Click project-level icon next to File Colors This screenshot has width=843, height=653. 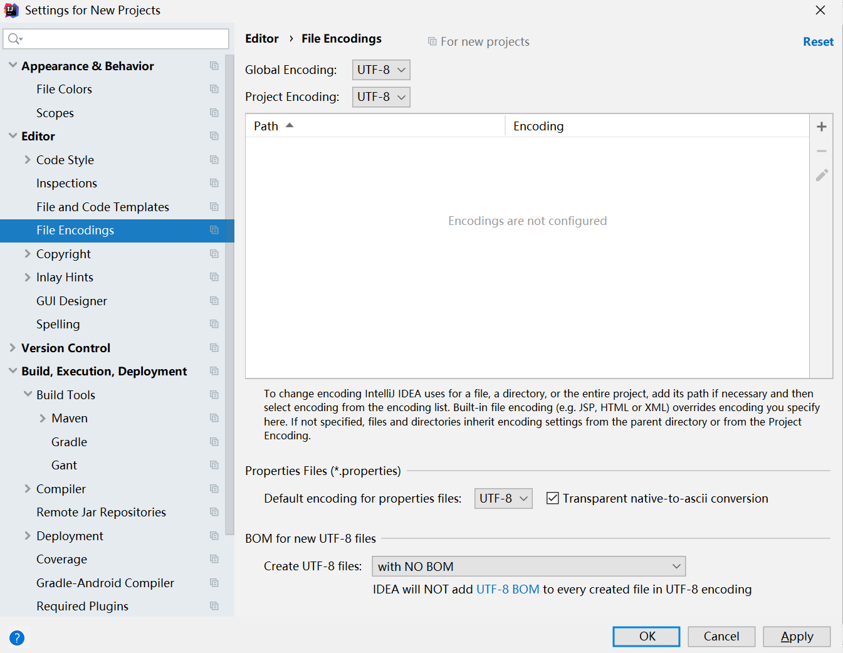pos(214,89)
